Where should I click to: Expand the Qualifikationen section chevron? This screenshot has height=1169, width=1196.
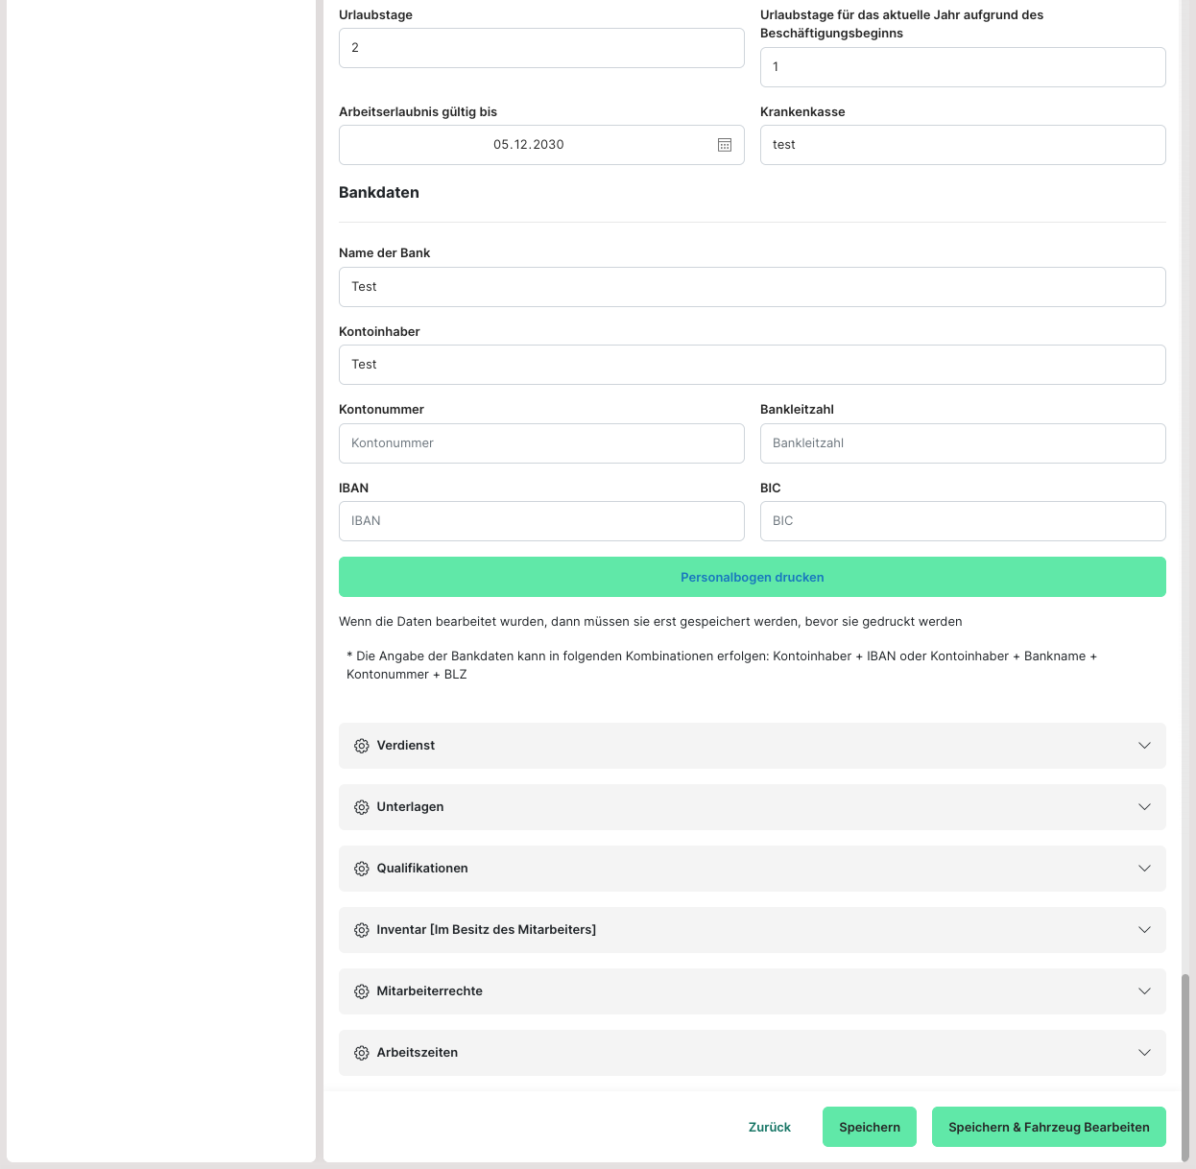click(x=1144, y=869)
